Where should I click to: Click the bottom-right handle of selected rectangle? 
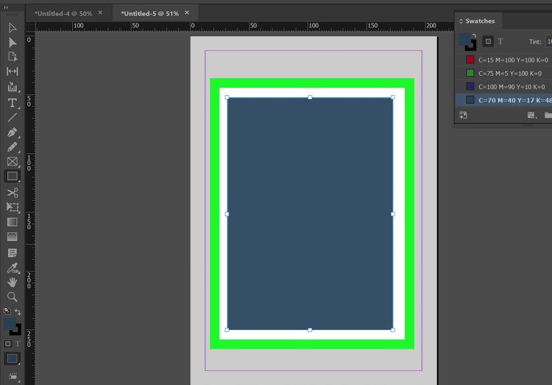coord(393,330)
